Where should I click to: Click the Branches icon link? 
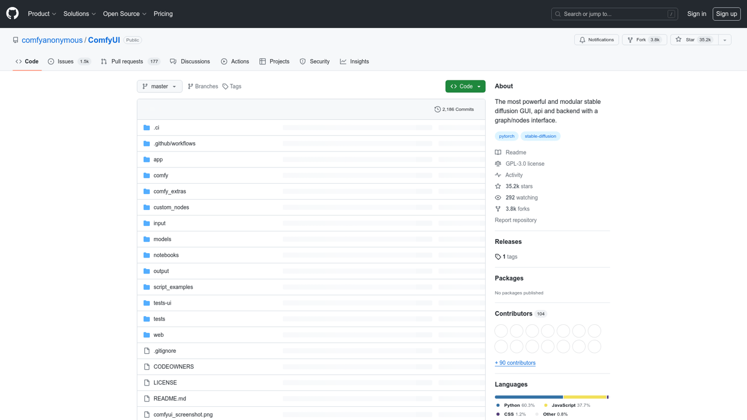pos(190,86)
